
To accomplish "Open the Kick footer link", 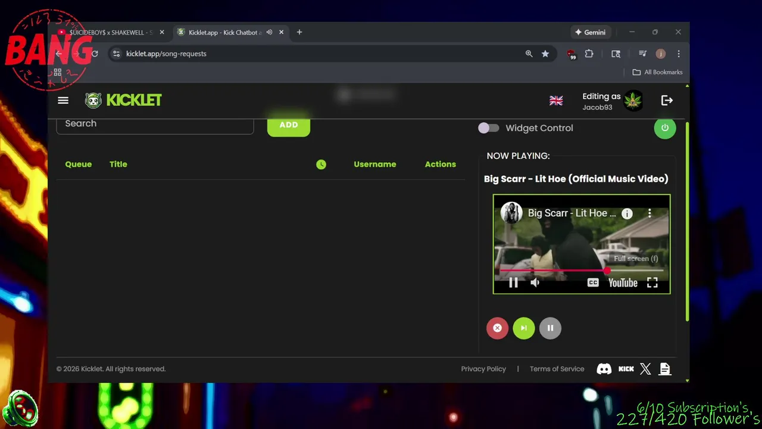I will tap(626, 369).
